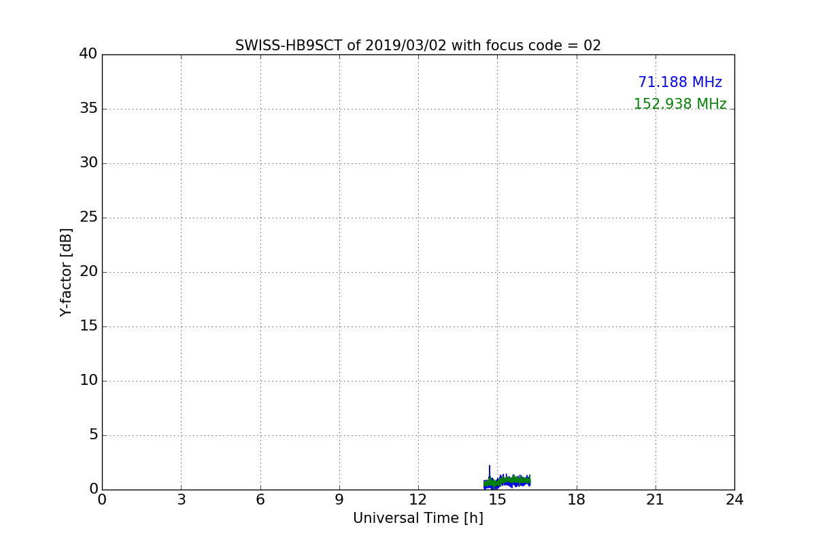Click the Y-factor [dB] axis label
816x544 pixels.
(66, 272)
